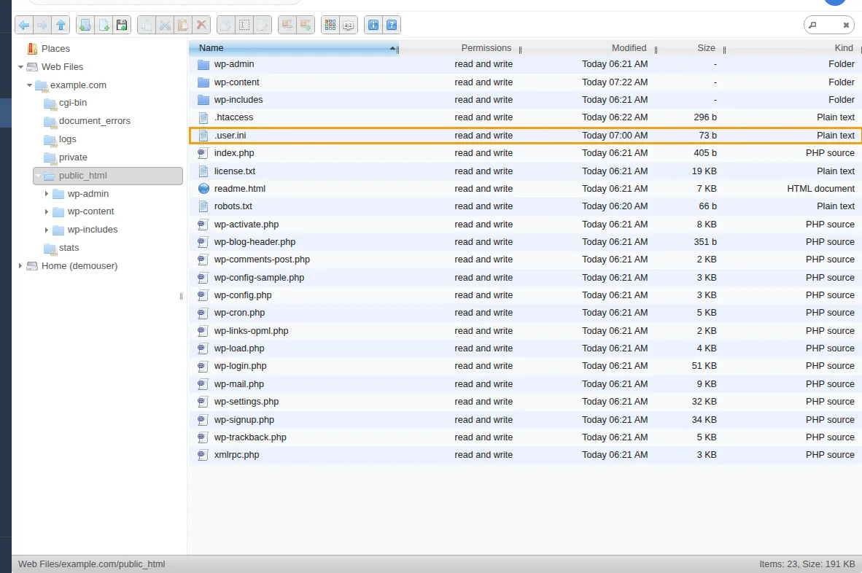Switch view mode with the grid icon
The width and height of the screenshot is (862, 573).
coord(330,25)
